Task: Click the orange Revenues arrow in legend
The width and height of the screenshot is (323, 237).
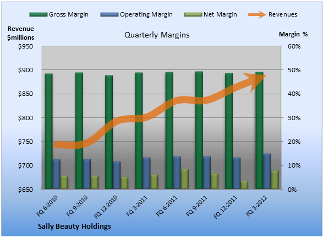Action: tap(257, 14)
